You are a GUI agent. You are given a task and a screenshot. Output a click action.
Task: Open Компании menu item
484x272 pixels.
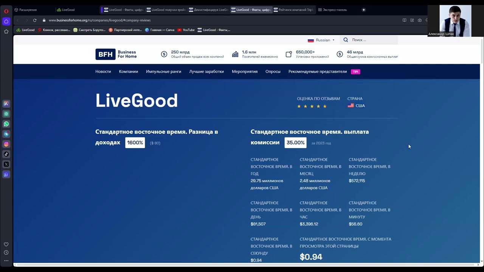point(129,71)
